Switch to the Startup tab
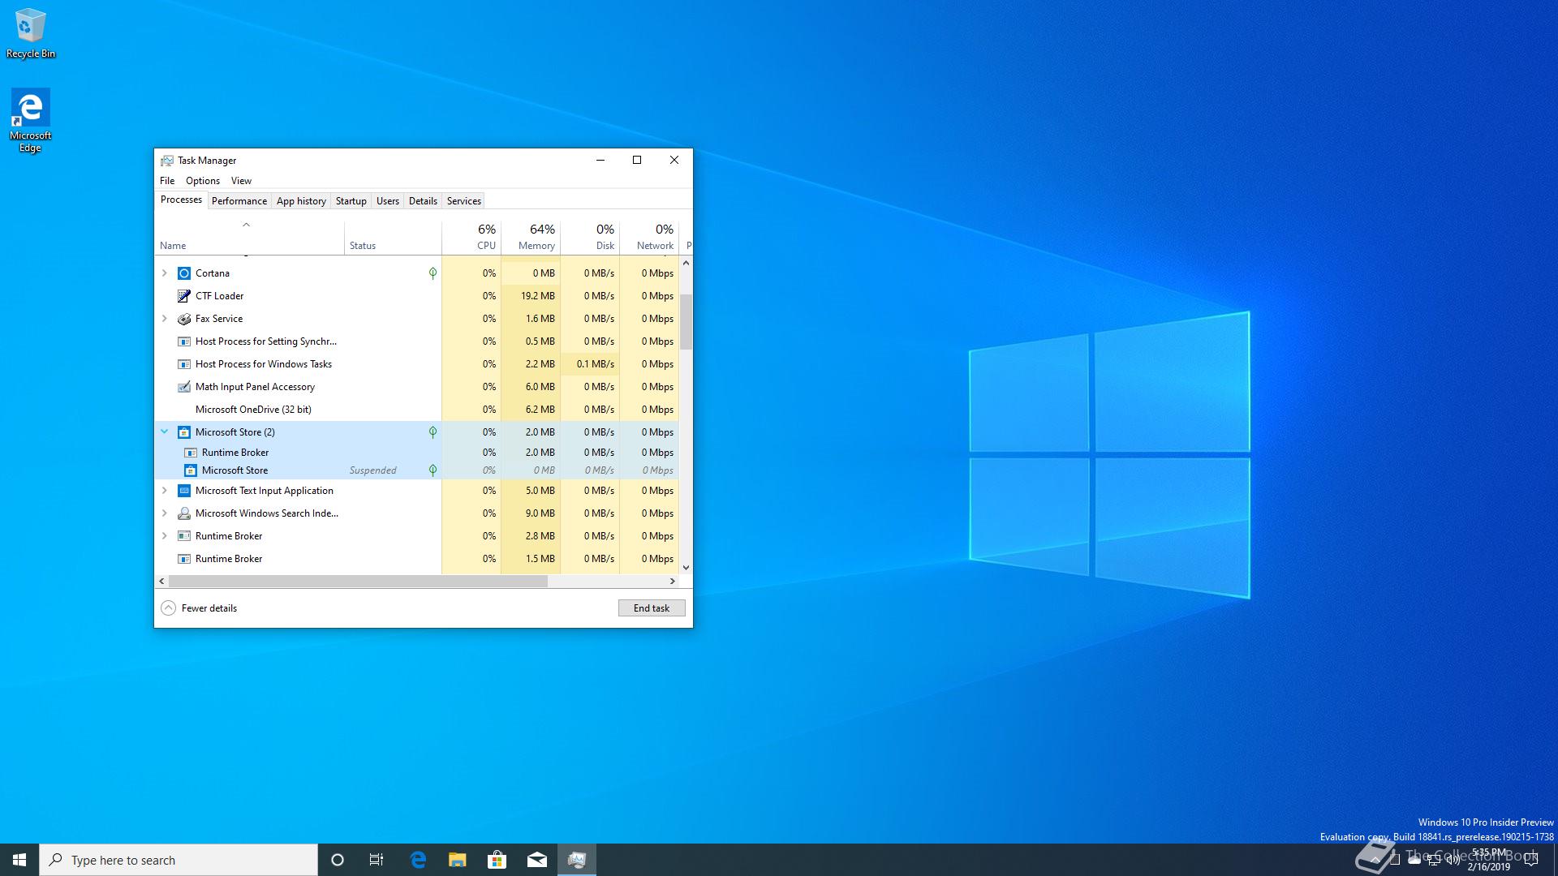The image size is (1558, 876). point(351,201)
